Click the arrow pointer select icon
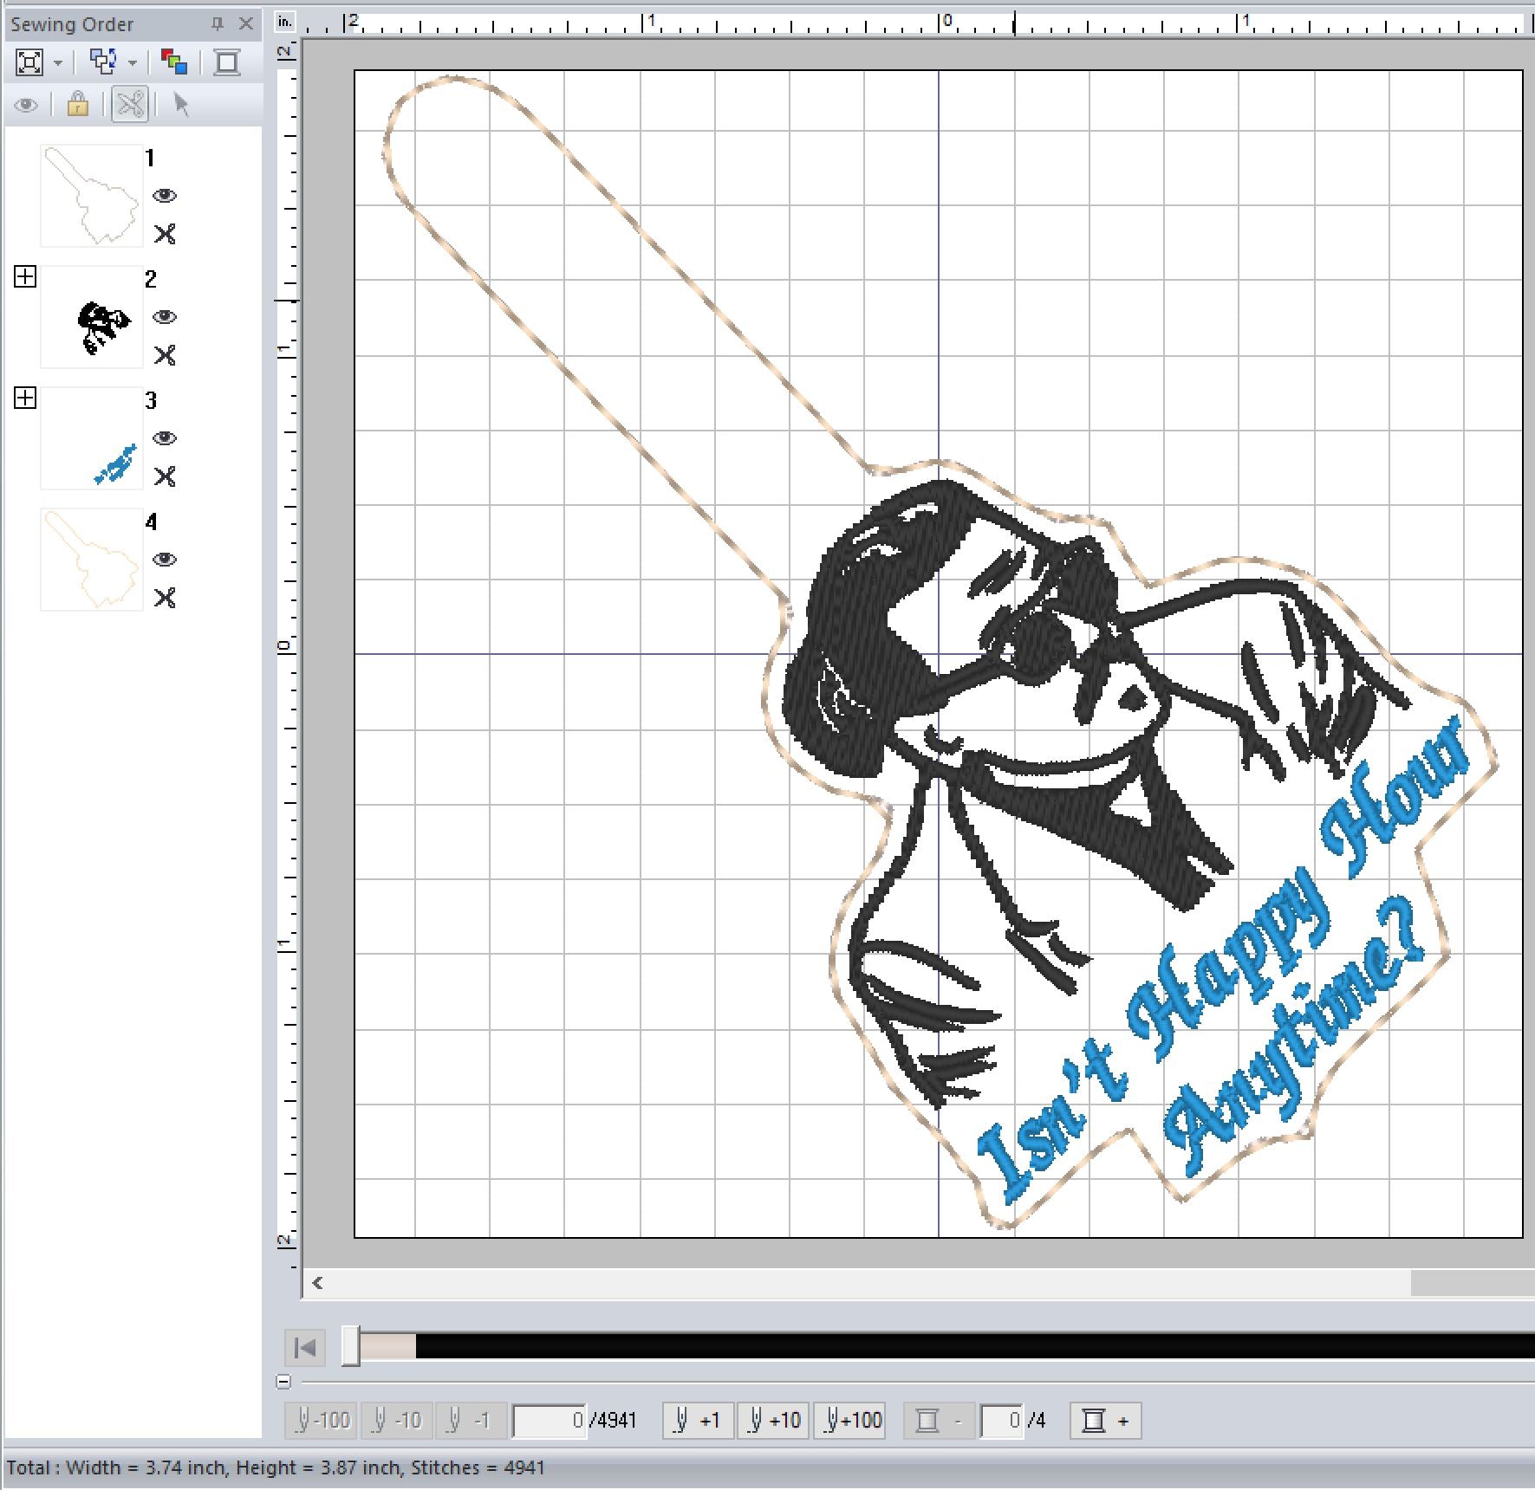The width and height of the screenshot is (1535, 1490). [x=180, y=105]
